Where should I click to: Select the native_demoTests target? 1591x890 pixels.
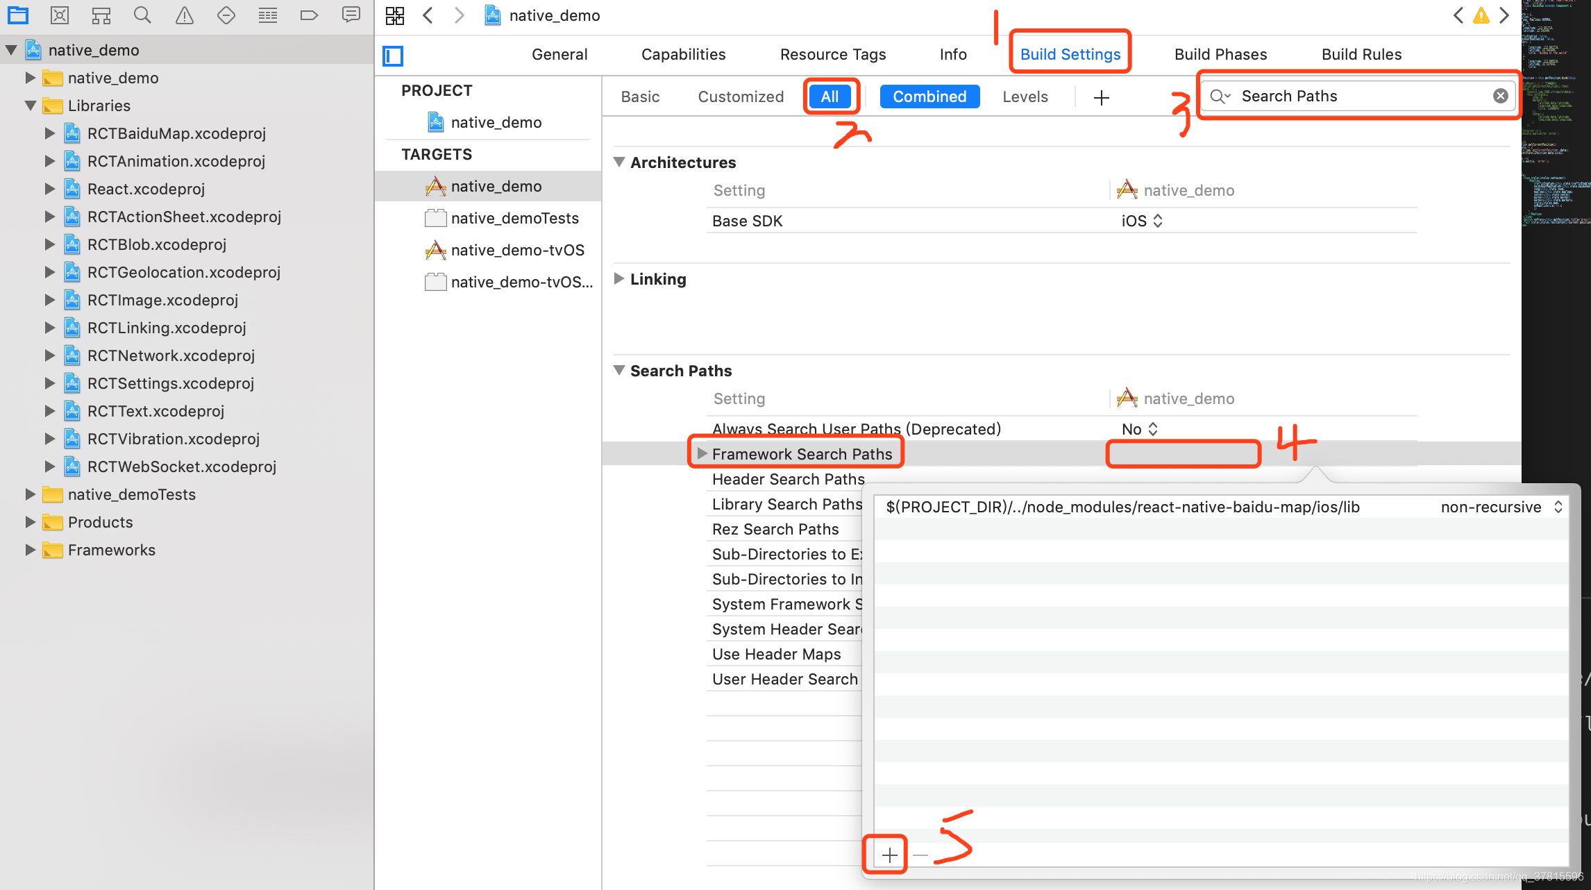click(x=514, y=218)
